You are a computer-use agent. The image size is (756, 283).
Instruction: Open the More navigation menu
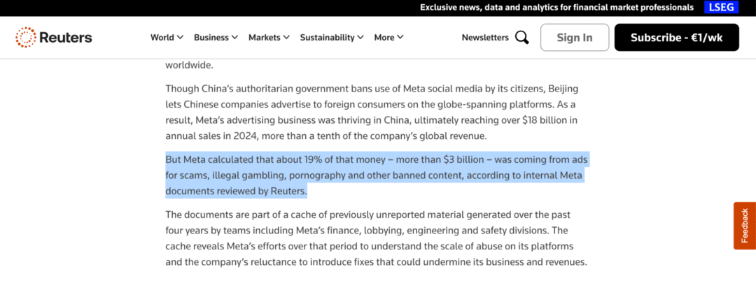[384, 37]
